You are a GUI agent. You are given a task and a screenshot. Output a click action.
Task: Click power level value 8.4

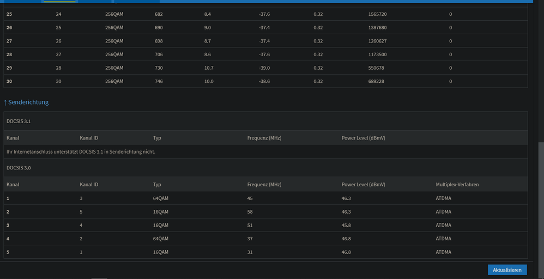208,14
